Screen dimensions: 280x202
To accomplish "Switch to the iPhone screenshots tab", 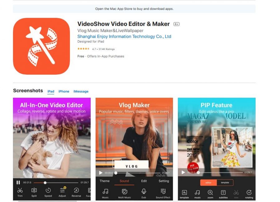I will (64, 91).
